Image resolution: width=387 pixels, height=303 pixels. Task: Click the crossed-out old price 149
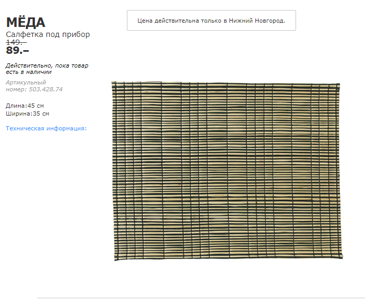click(x=16, y=42)
